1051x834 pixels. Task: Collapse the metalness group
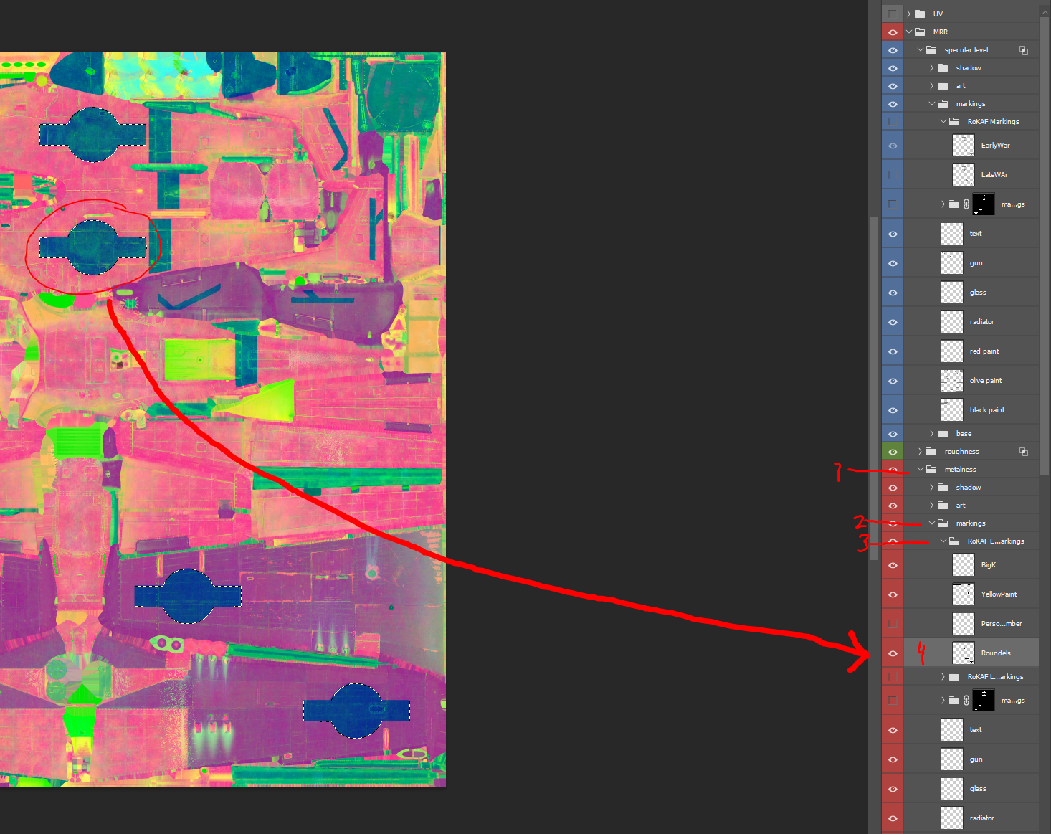[x=920, y=469]
